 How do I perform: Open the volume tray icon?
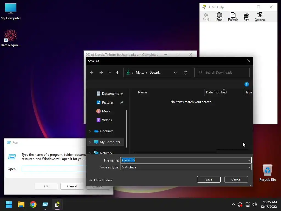click(x=254, y=204)
